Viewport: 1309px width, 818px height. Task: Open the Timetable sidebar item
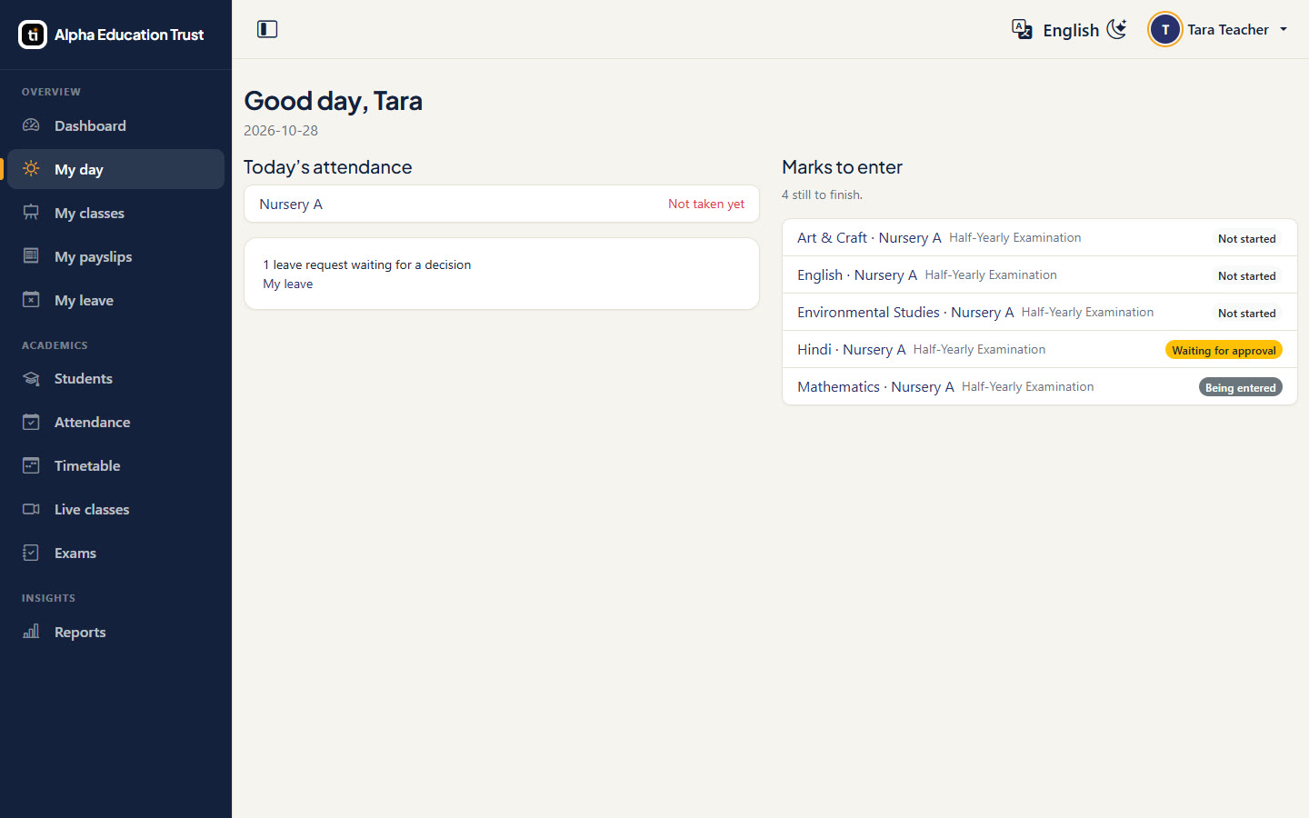point(115,465)
